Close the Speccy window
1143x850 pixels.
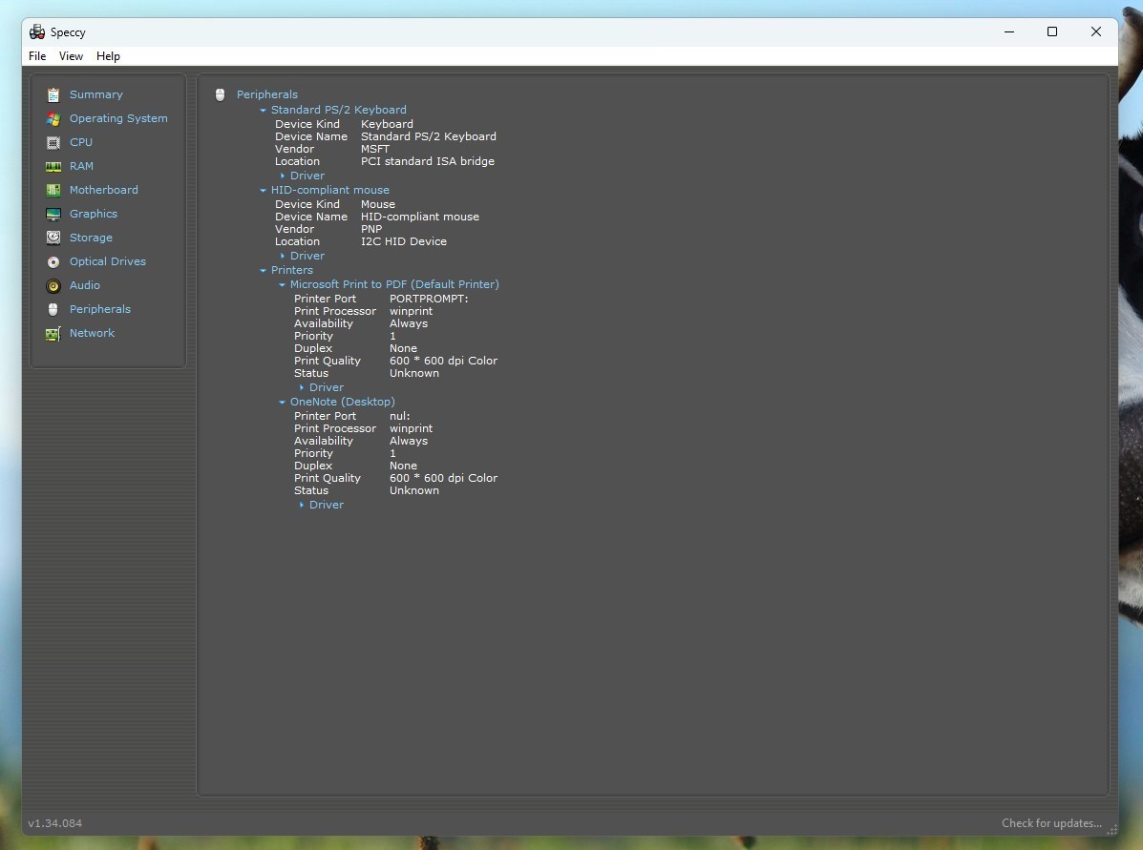[1095, 31]
